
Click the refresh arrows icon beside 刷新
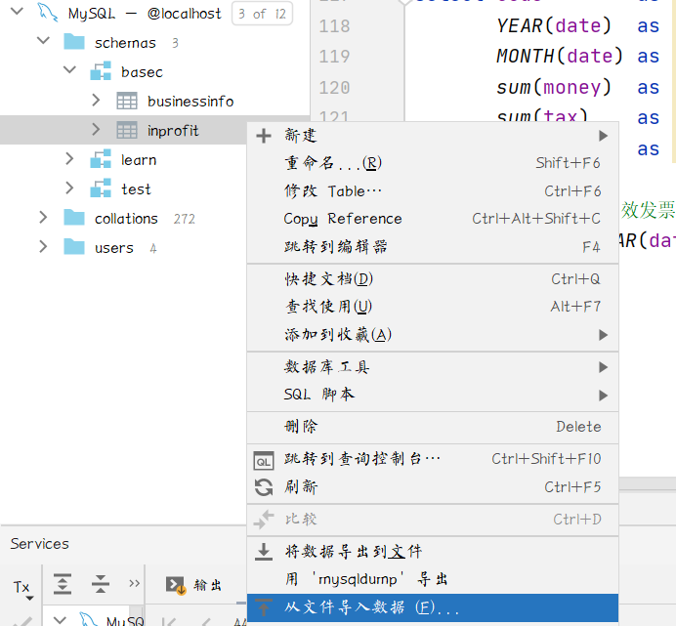(264, 487)
